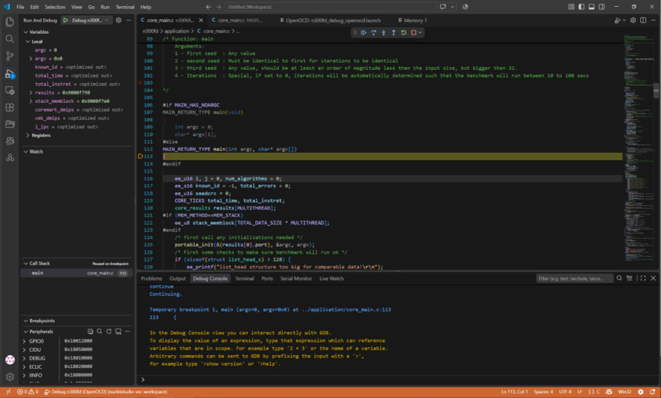The image size is (661, 398).
Task: Open the Selection menu
Action: point(55,7)
